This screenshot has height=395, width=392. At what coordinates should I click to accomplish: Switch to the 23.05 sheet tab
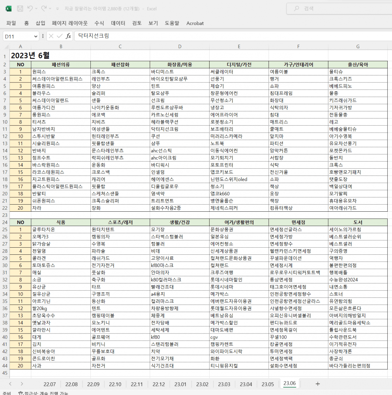(268, 384)
